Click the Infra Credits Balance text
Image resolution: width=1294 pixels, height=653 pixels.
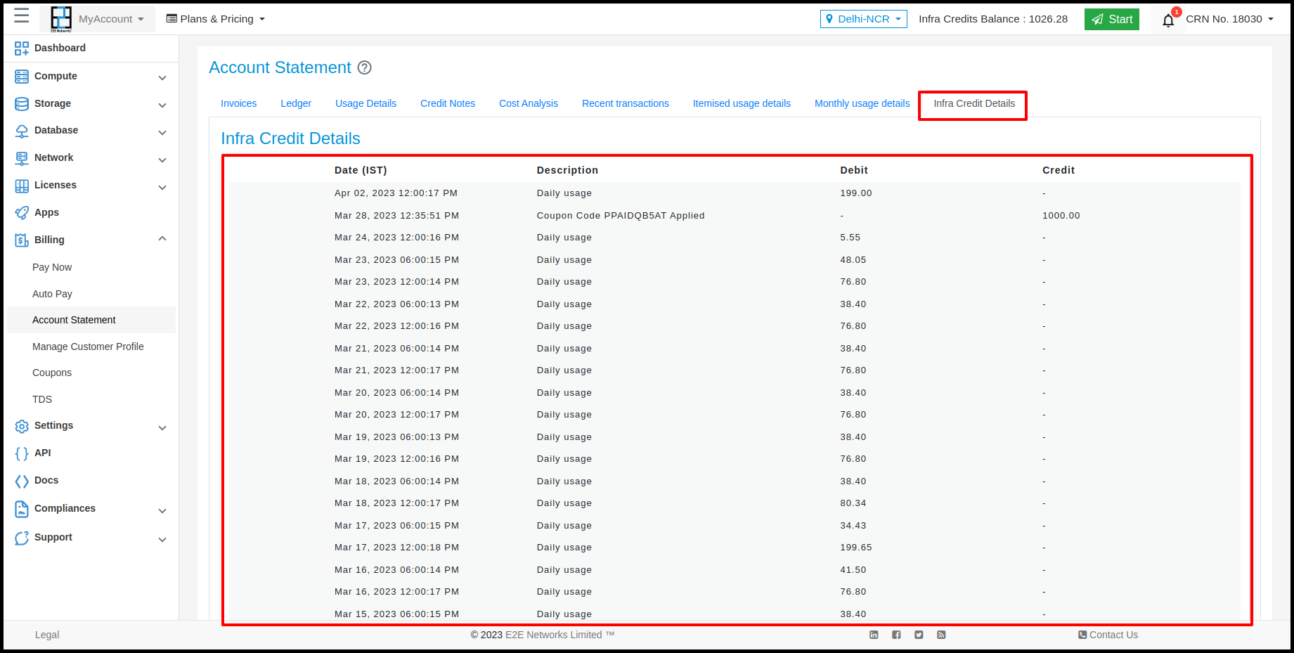point(993,19)
